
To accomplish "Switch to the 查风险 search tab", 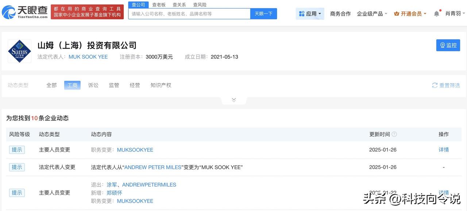I will (200, 5).
